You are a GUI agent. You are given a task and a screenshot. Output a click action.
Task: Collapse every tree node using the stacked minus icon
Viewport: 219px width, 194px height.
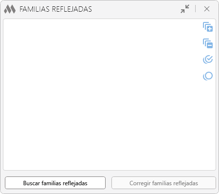(208, 43)
